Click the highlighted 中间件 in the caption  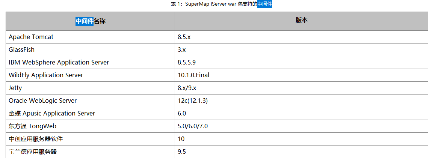265,4
